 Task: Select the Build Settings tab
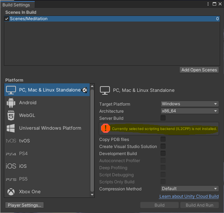(x=17, y=5)
